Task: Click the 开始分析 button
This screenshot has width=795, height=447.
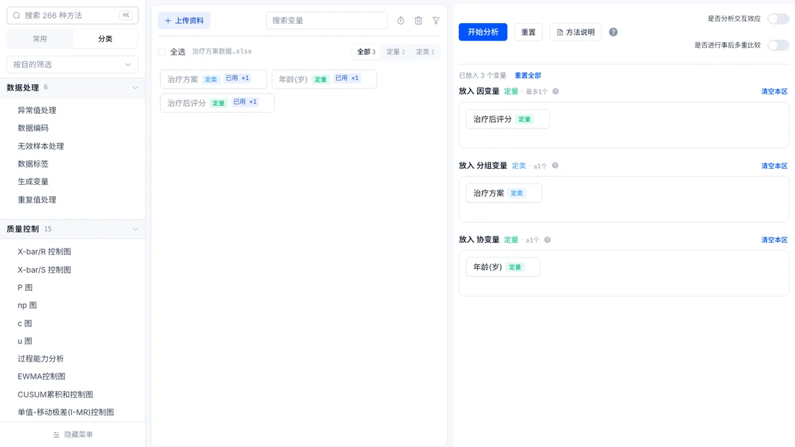Action: click(x=483, y=32)
